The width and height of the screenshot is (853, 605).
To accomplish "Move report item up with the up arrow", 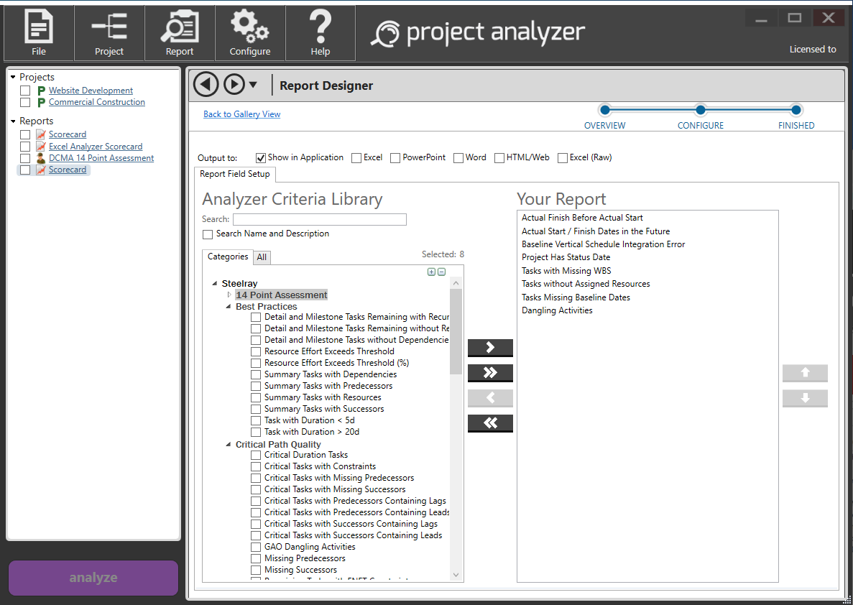I will (805, 373).
